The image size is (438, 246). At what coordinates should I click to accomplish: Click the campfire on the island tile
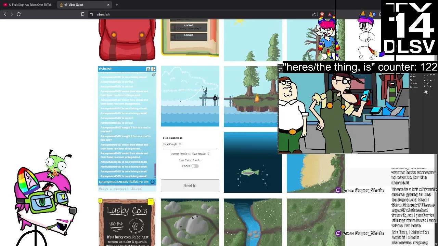257,98
